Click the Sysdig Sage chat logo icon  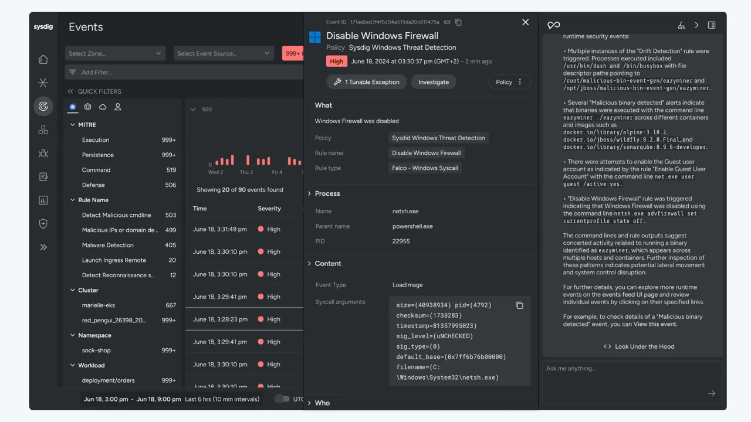[553, 25]
